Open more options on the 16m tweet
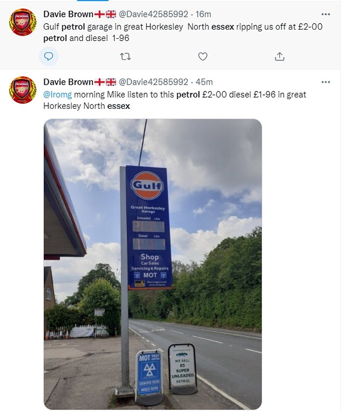 point(326,14)
